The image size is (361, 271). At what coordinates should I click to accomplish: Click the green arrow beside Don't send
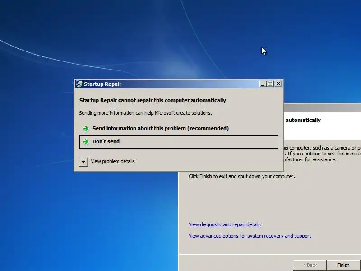pyautogui.click(x=86, y=142)
